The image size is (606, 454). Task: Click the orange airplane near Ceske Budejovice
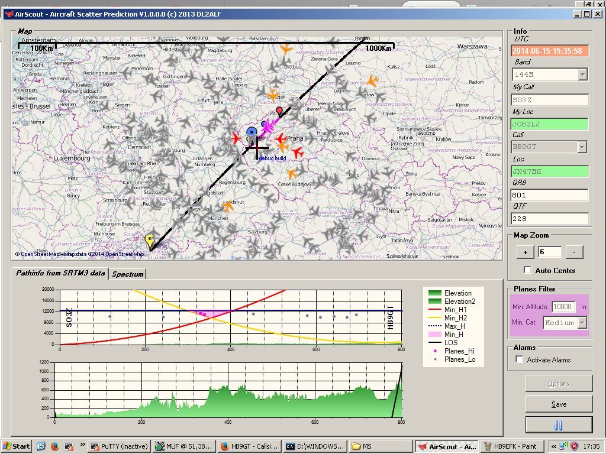tap(292, 173)
